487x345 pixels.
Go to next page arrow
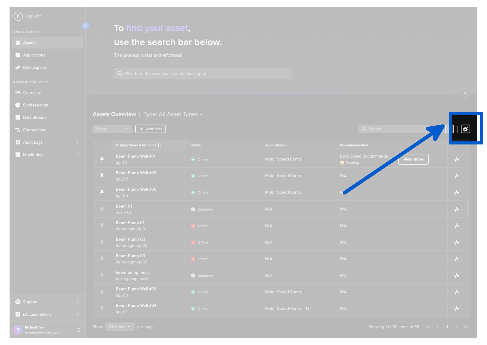(x=456, y=327)
